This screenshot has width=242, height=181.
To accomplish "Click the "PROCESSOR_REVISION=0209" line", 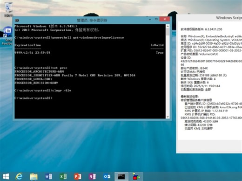I will [36, 83].
